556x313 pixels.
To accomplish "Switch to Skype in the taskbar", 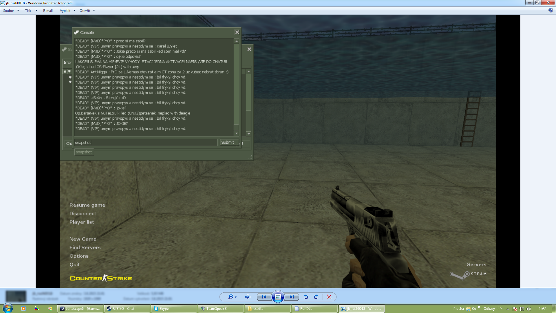I will pyautogui.click(x=174, y=309).
